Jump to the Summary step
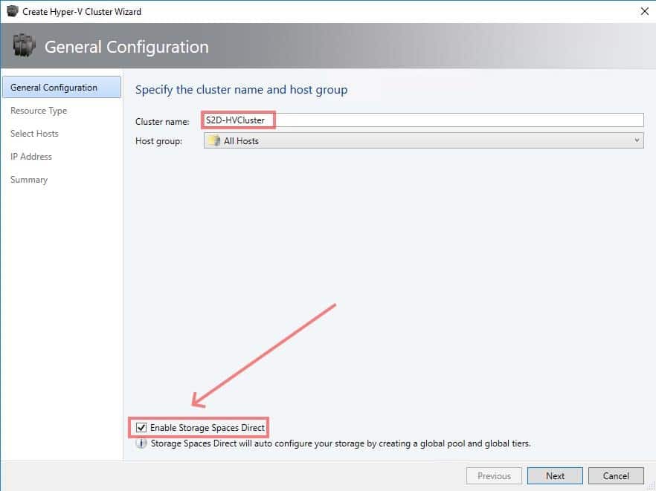 pyautogui.click(x=29, y=180)
